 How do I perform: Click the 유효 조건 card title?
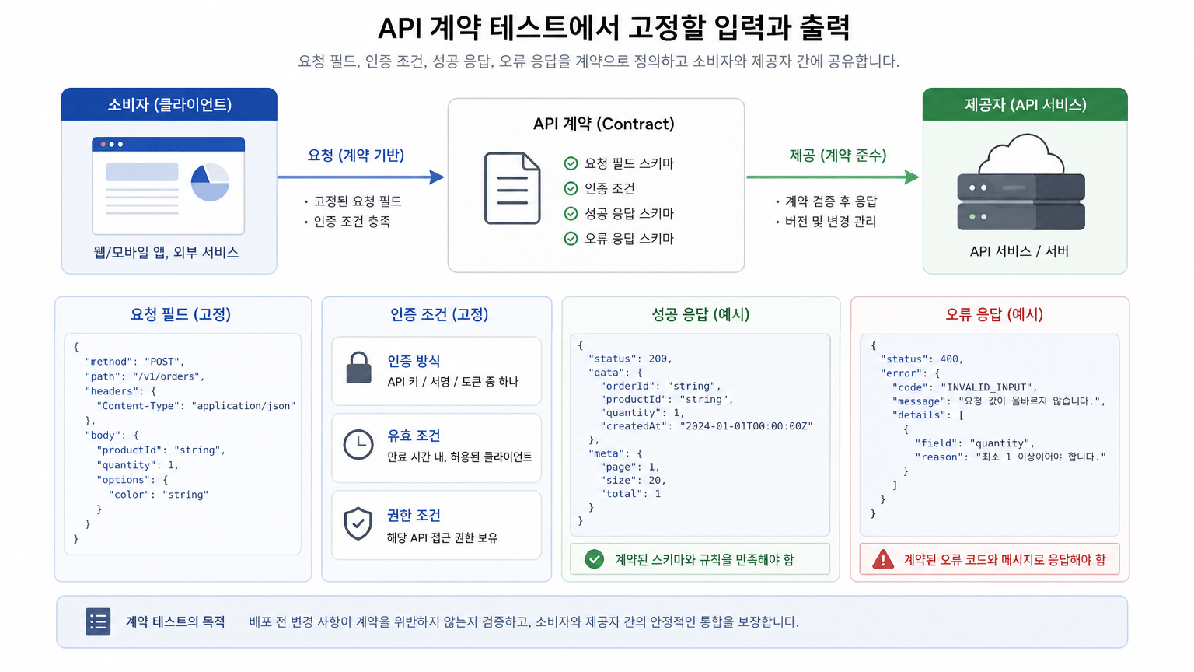[x=414, y=436]
